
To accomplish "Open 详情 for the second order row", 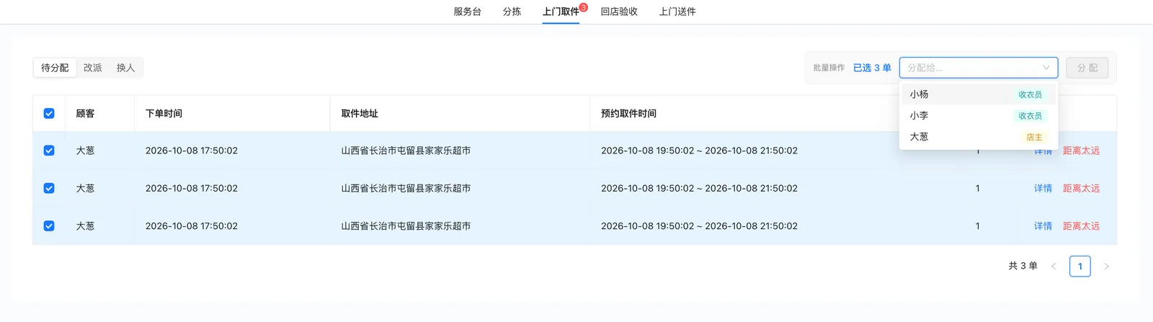I will pyautogui.click(x=1043, y=188).
